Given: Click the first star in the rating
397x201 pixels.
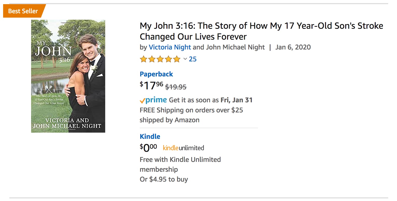Looking at the screenshot, I should (144, 59).
